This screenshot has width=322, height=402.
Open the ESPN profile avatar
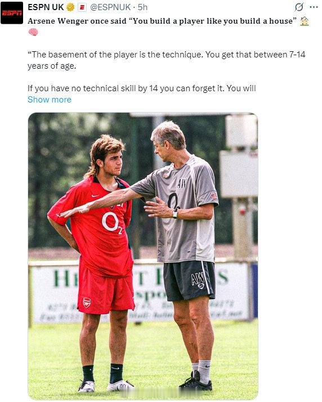pos(12,12)
